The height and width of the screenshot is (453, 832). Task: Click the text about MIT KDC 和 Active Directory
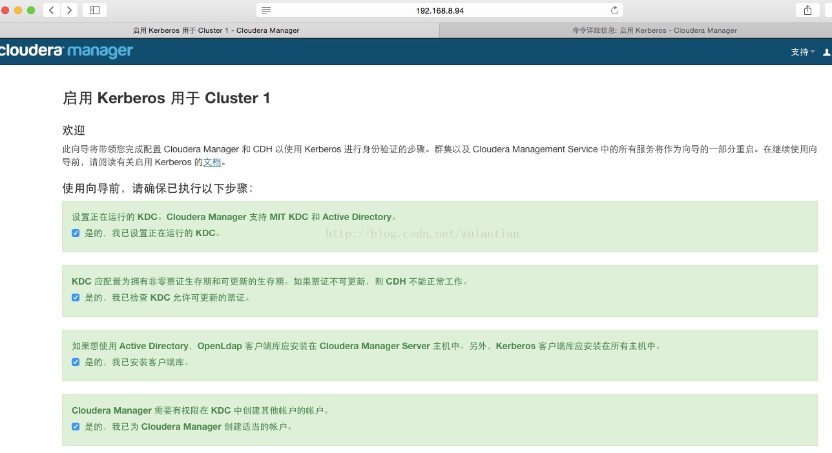pyautogui.click(x=234, y=217)
